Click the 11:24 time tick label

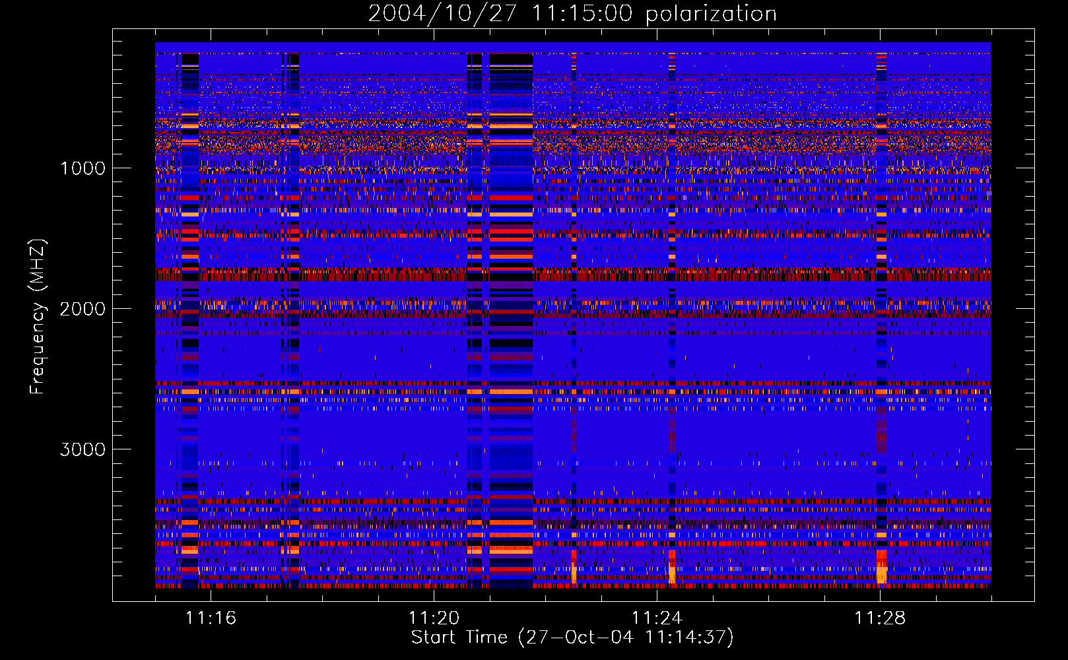click(x=657, y=618)
